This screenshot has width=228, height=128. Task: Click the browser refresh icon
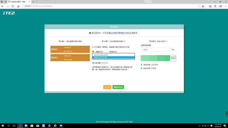(12, 6)
